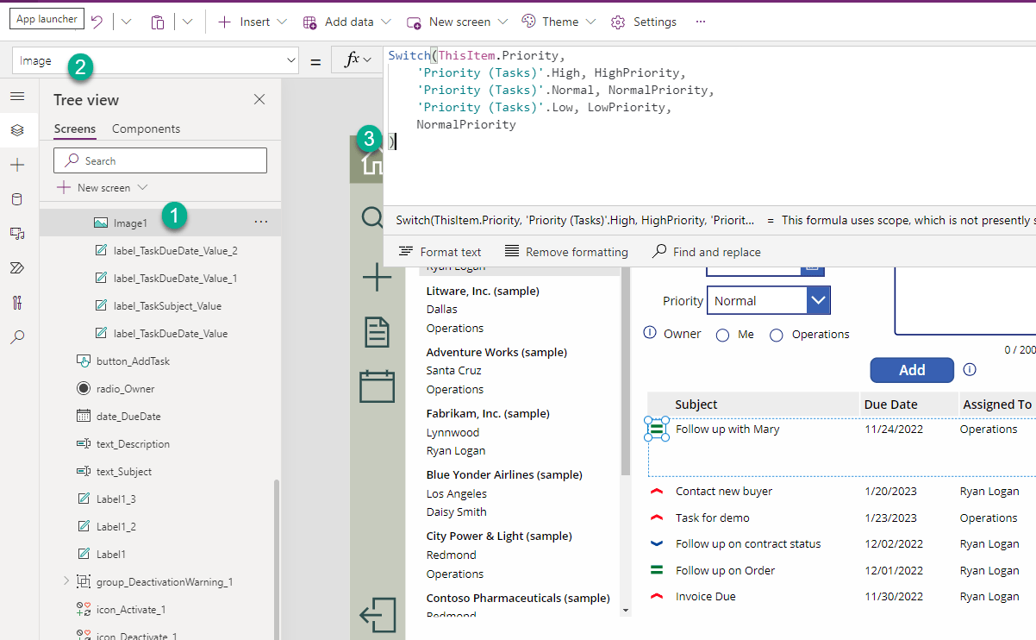Select button_AddTask in the tree
This screenshot has height=640, width=1036.
[x=133, y=361]
